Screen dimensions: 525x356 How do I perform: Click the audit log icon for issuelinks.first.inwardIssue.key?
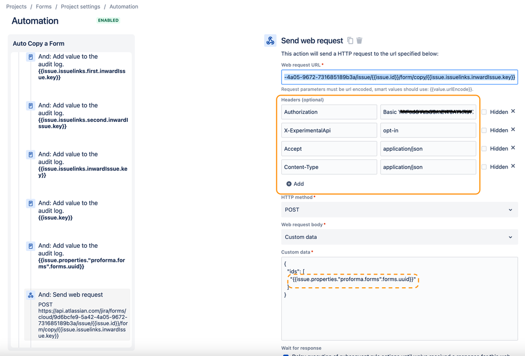point(30,57)
